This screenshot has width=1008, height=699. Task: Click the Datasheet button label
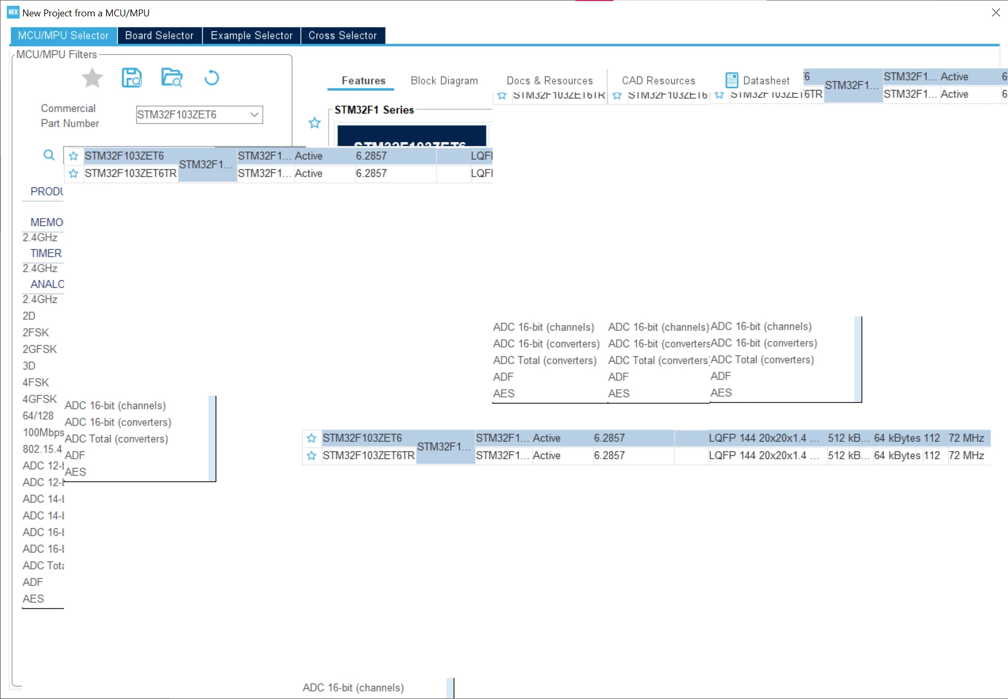(x=766, y=81)
